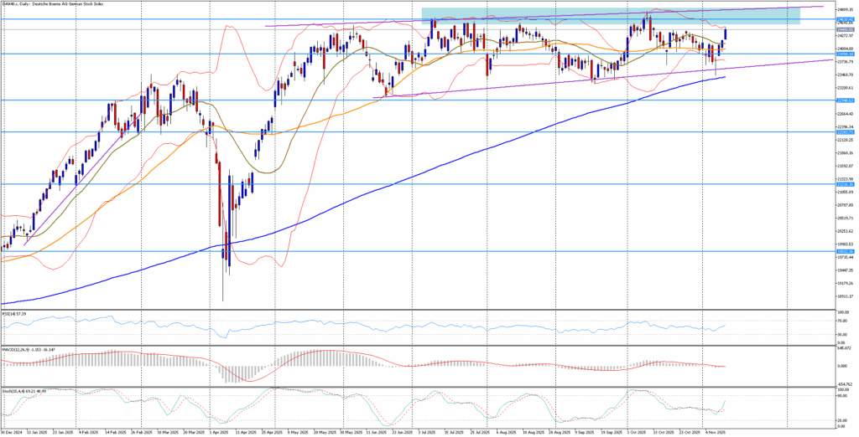Click the MACD(12,26,9) indicator label
Screen dimensions: 859x437
click(x=25, y=348)
